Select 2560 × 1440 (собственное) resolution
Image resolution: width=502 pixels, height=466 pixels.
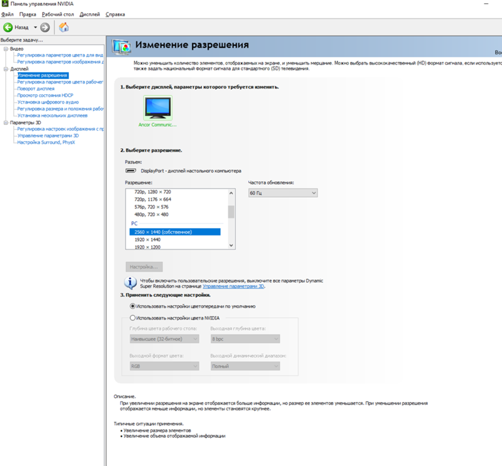(x=175, y=232)
